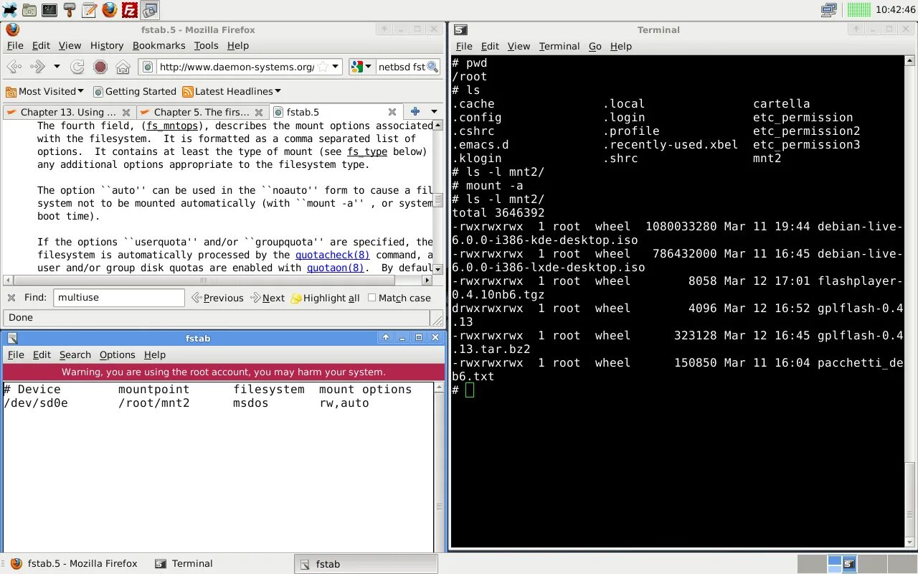Switch to Firefox in bottom taskbar
This screenshot has width=918, height=574.
click(x=75, y=564)
